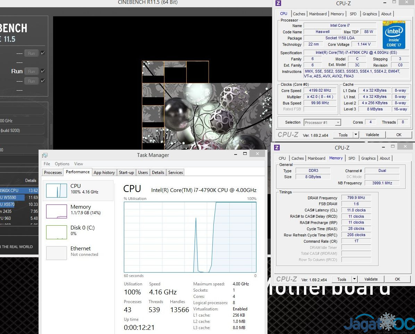Click OK in the upper CPU-Z window
The height and width of the screenshot is (334, 415).
click(399, 135)
